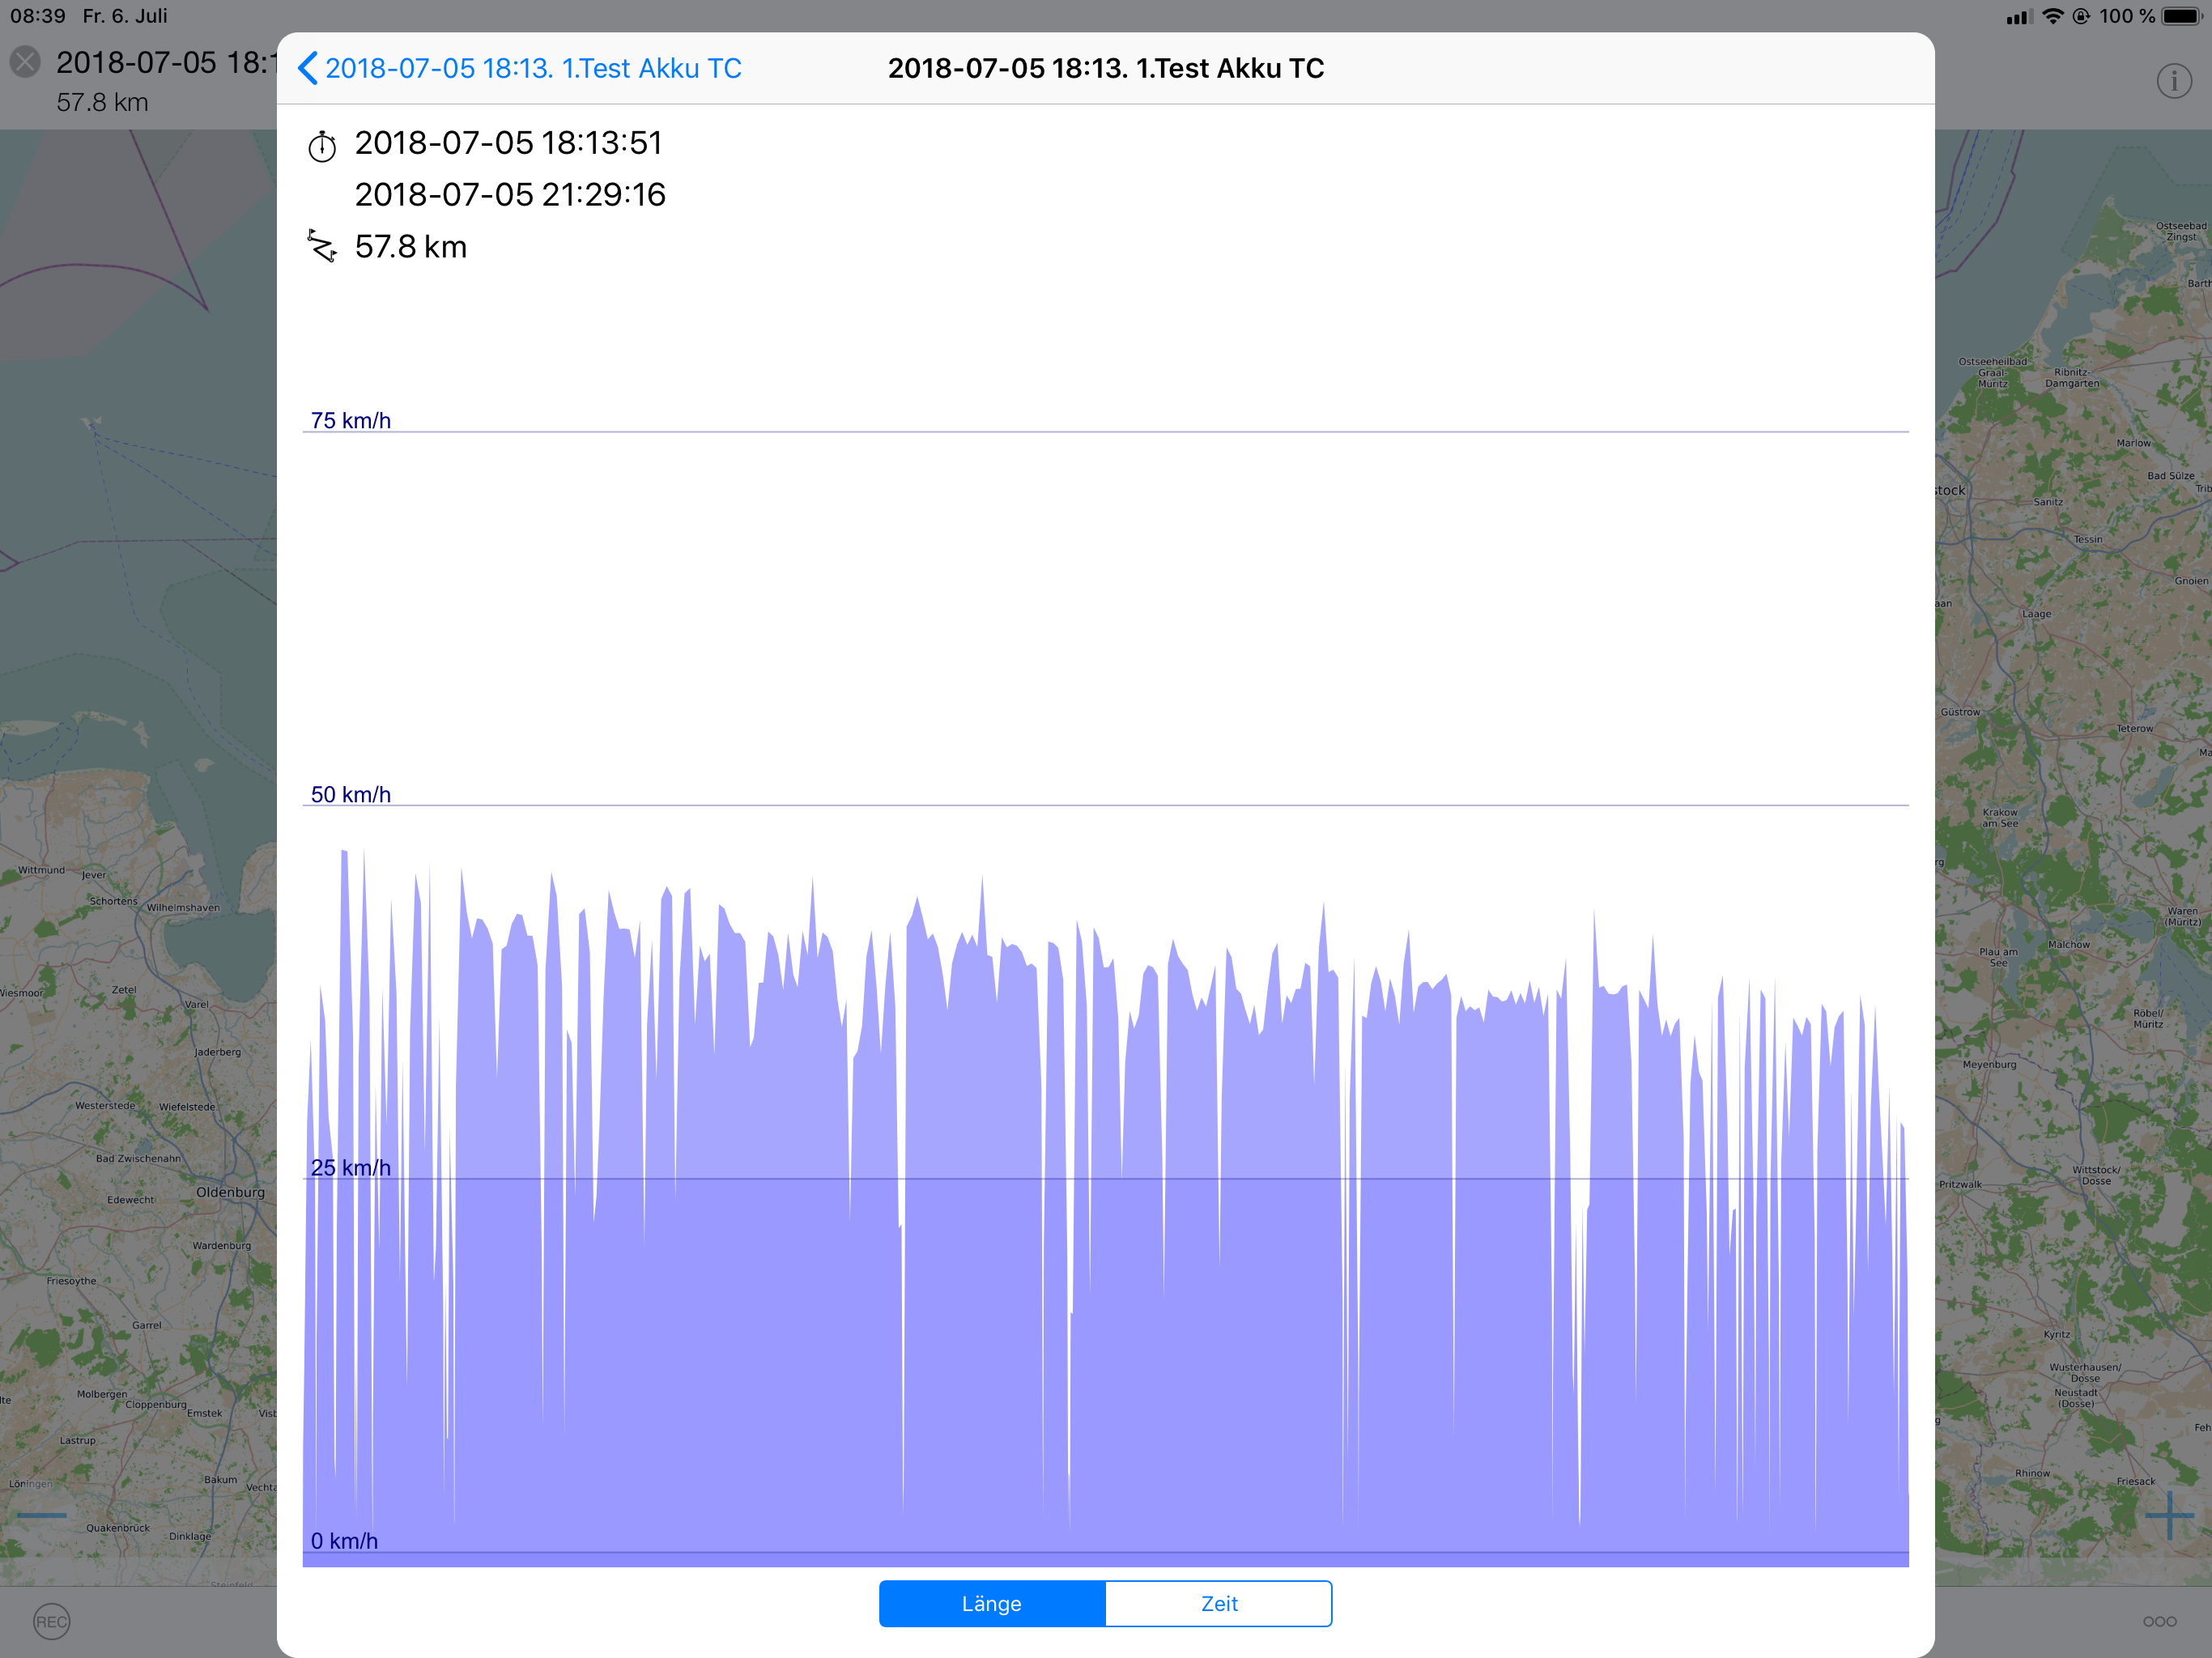The image size is (2212, 1658).
Task: Click Oldenburg on the background map
Action: tap(230, 1192)
